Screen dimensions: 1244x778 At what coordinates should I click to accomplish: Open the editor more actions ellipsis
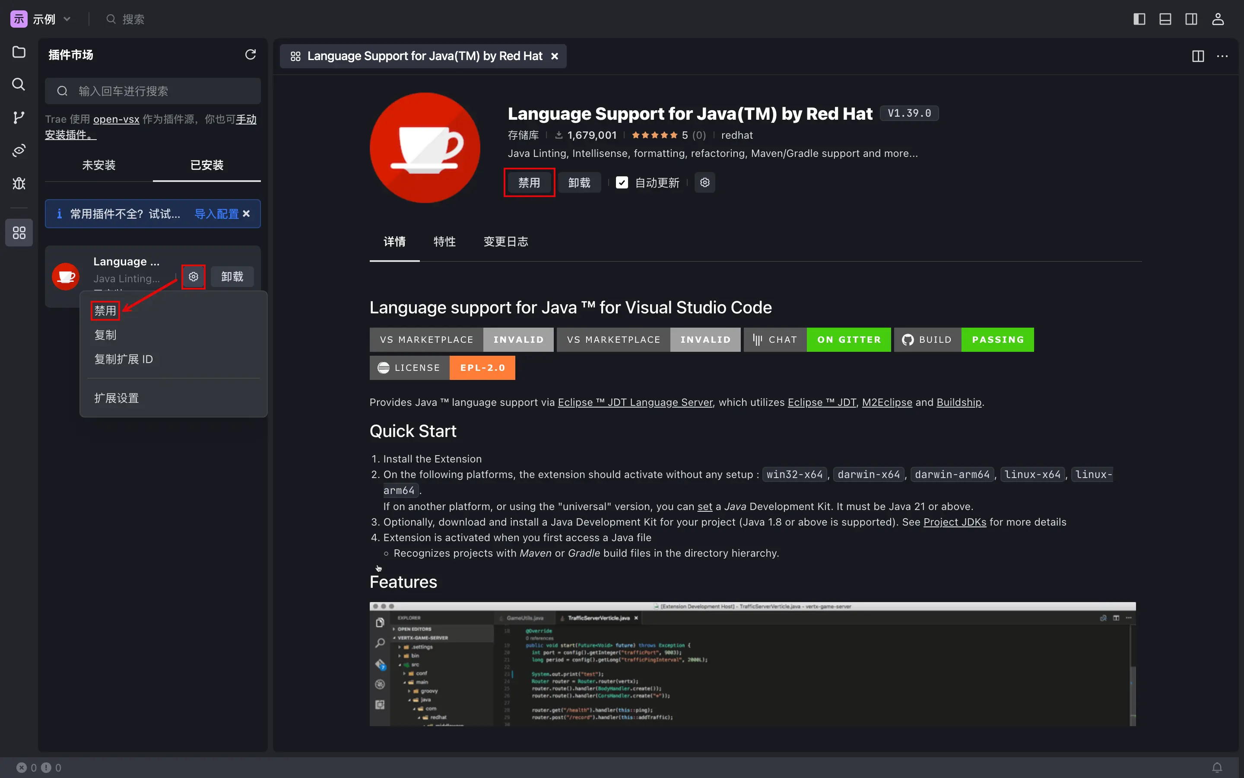(x=1222, y=56)
